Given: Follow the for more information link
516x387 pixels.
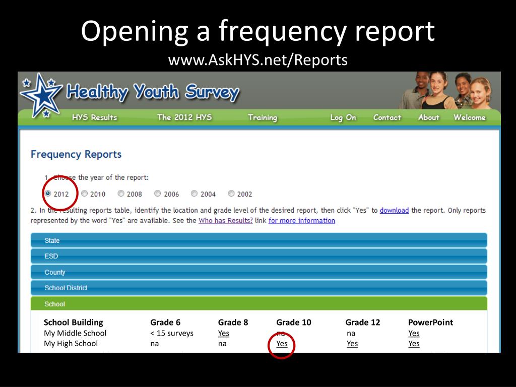Looking at the screenshot, I should [x=302, y=221].
